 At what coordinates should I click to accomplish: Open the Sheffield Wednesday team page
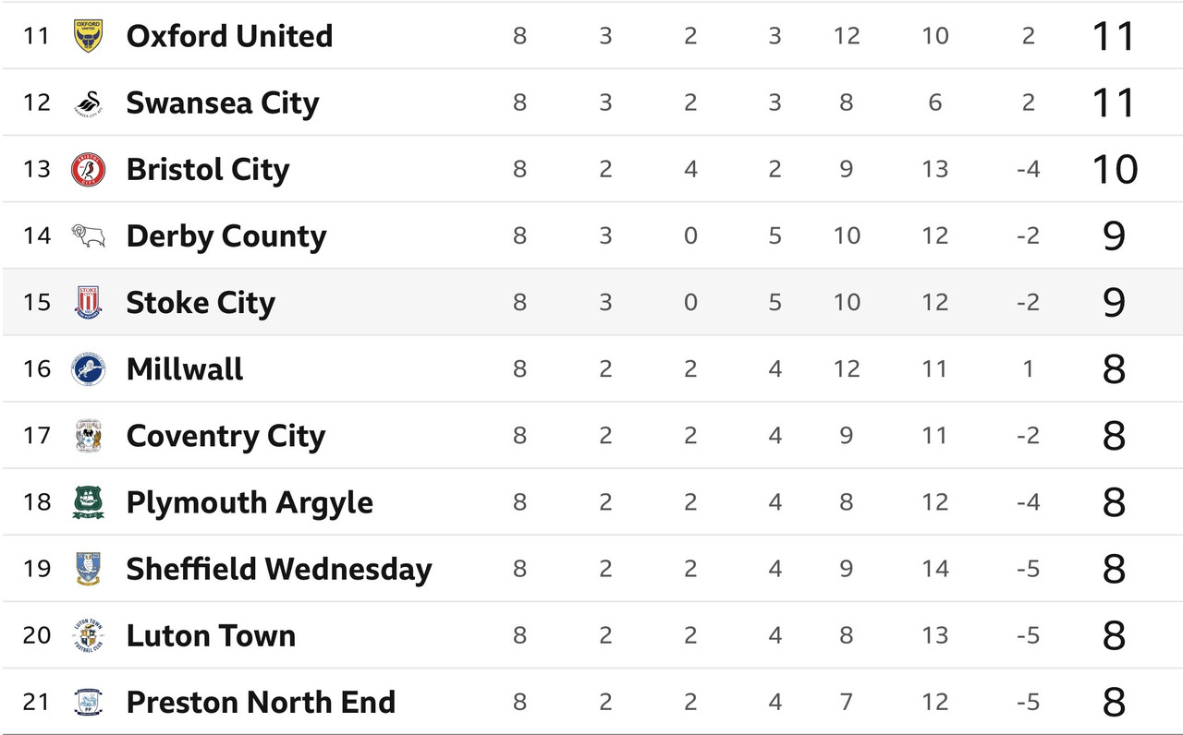tap(279, 569)
